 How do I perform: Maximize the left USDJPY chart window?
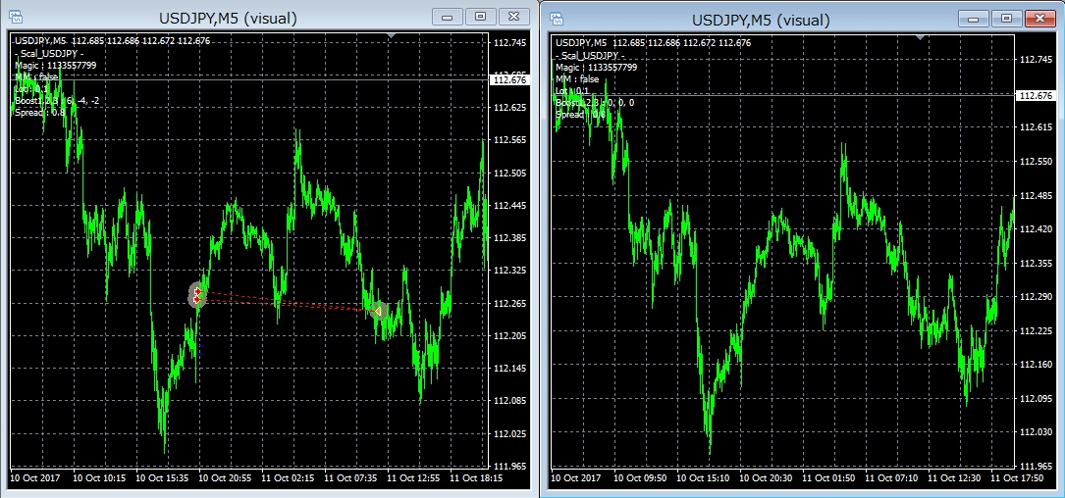(481, 17)
